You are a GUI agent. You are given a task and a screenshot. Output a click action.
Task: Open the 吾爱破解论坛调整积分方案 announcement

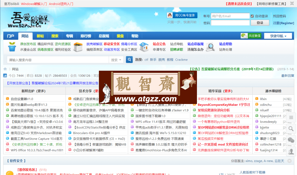pos(232,69)
